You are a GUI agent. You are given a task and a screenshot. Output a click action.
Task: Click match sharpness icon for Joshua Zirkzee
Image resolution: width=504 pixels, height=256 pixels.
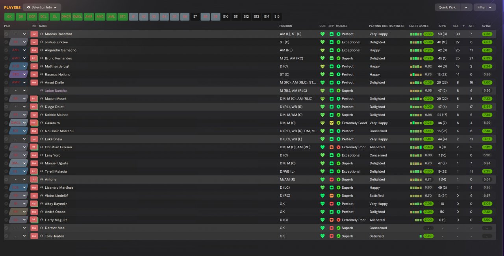pos(332,42)
